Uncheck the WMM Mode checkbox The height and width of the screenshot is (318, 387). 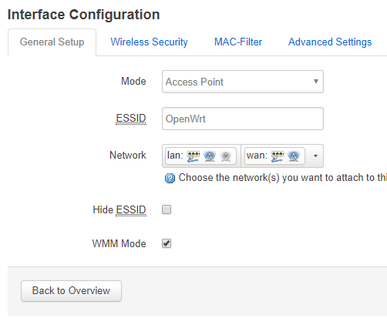[167, 243]
